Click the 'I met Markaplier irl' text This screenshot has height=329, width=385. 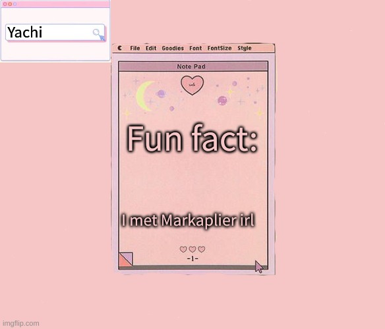tap(188, 220)
